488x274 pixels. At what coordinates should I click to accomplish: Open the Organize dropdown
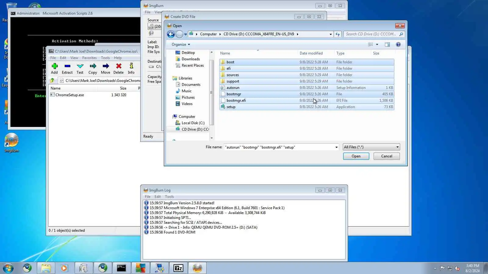pyautogui.click(x=181, y=44)
